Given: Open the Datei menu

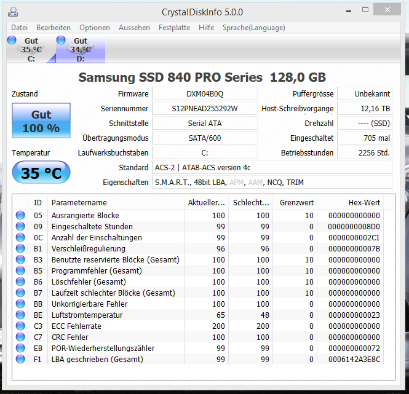Looking at the screenshot, I should [x=19, y=28].
